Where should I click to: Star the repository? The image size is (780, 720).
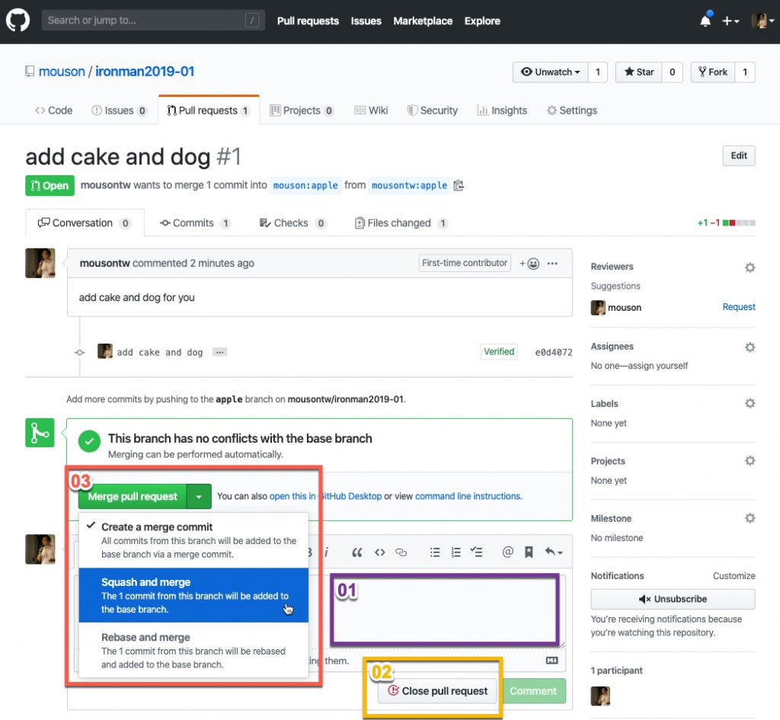point(639,72)
